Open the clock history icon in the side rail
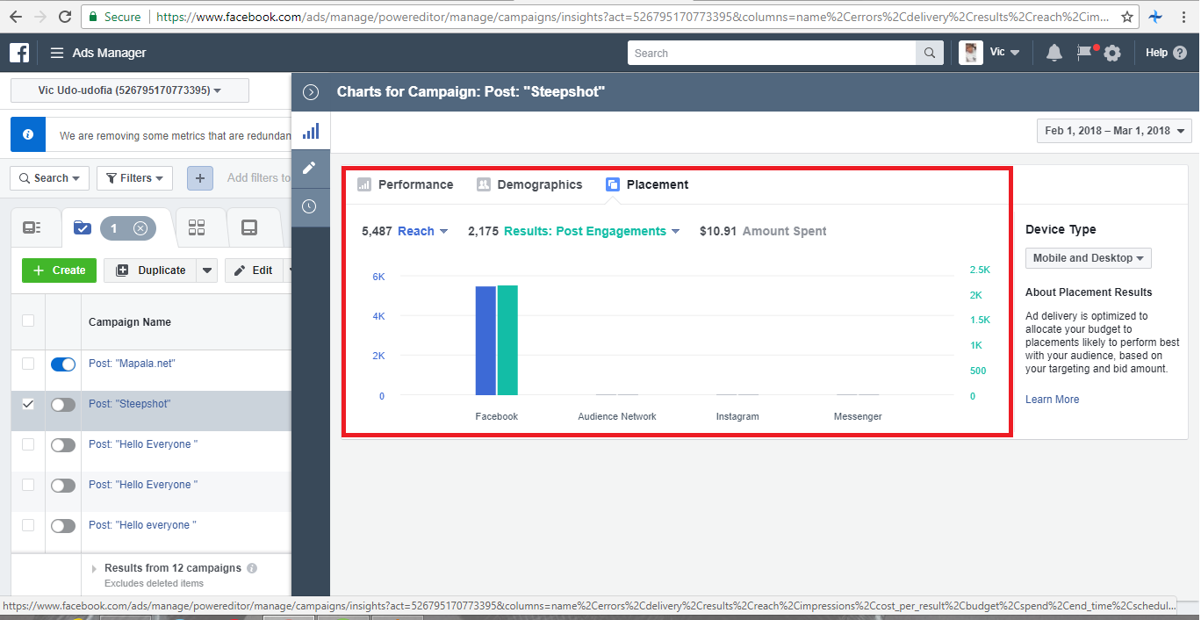The width and height of the screenshot is (1201, 620). (x=310, y=206)
